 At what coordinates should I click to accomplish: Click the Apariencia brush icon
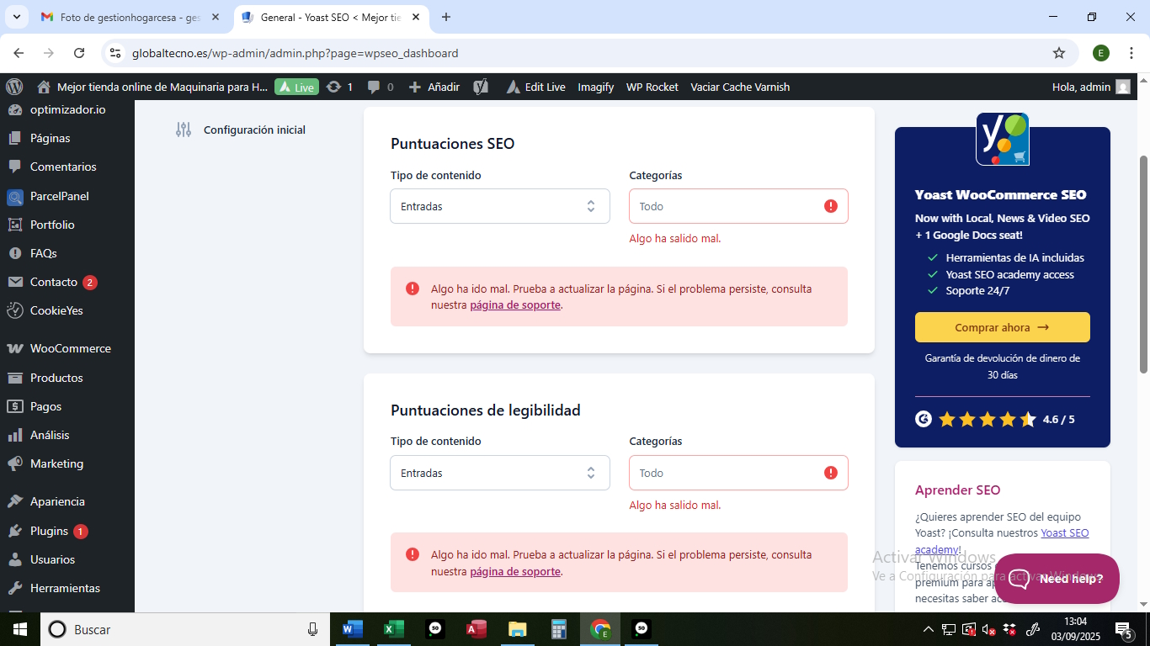(14, 501)
